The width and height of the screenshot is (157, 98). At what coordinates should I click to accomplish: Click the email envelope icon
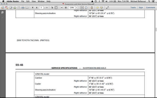(x=27, y=8)
